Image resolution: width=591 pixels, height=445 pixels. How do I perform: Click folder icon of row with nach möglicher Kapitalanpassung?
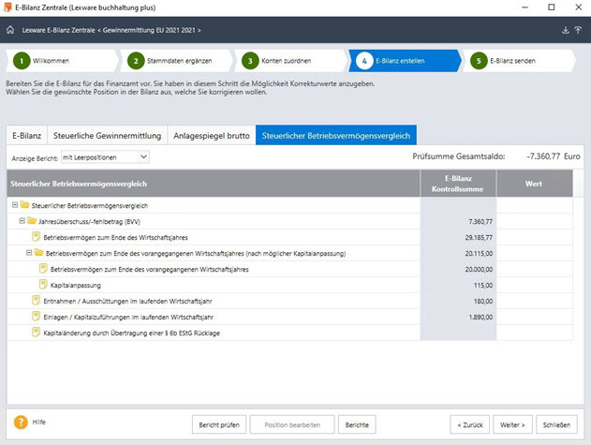coord(38,252)
